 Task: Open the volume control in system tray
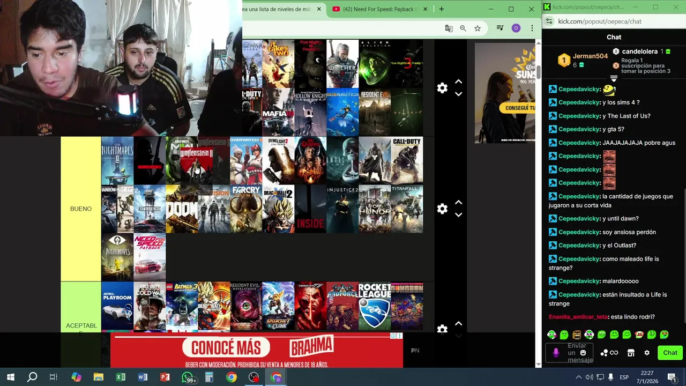point(589,377)
